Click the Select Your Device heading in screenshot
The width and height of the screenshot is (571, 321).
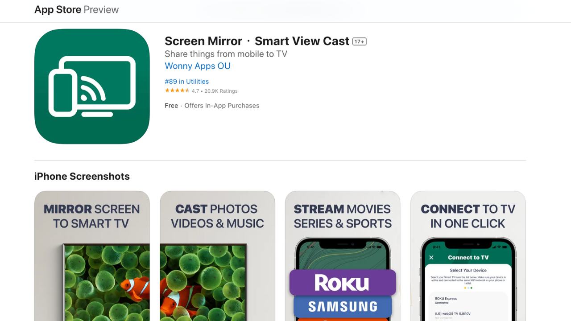click(x=468, y=270)
